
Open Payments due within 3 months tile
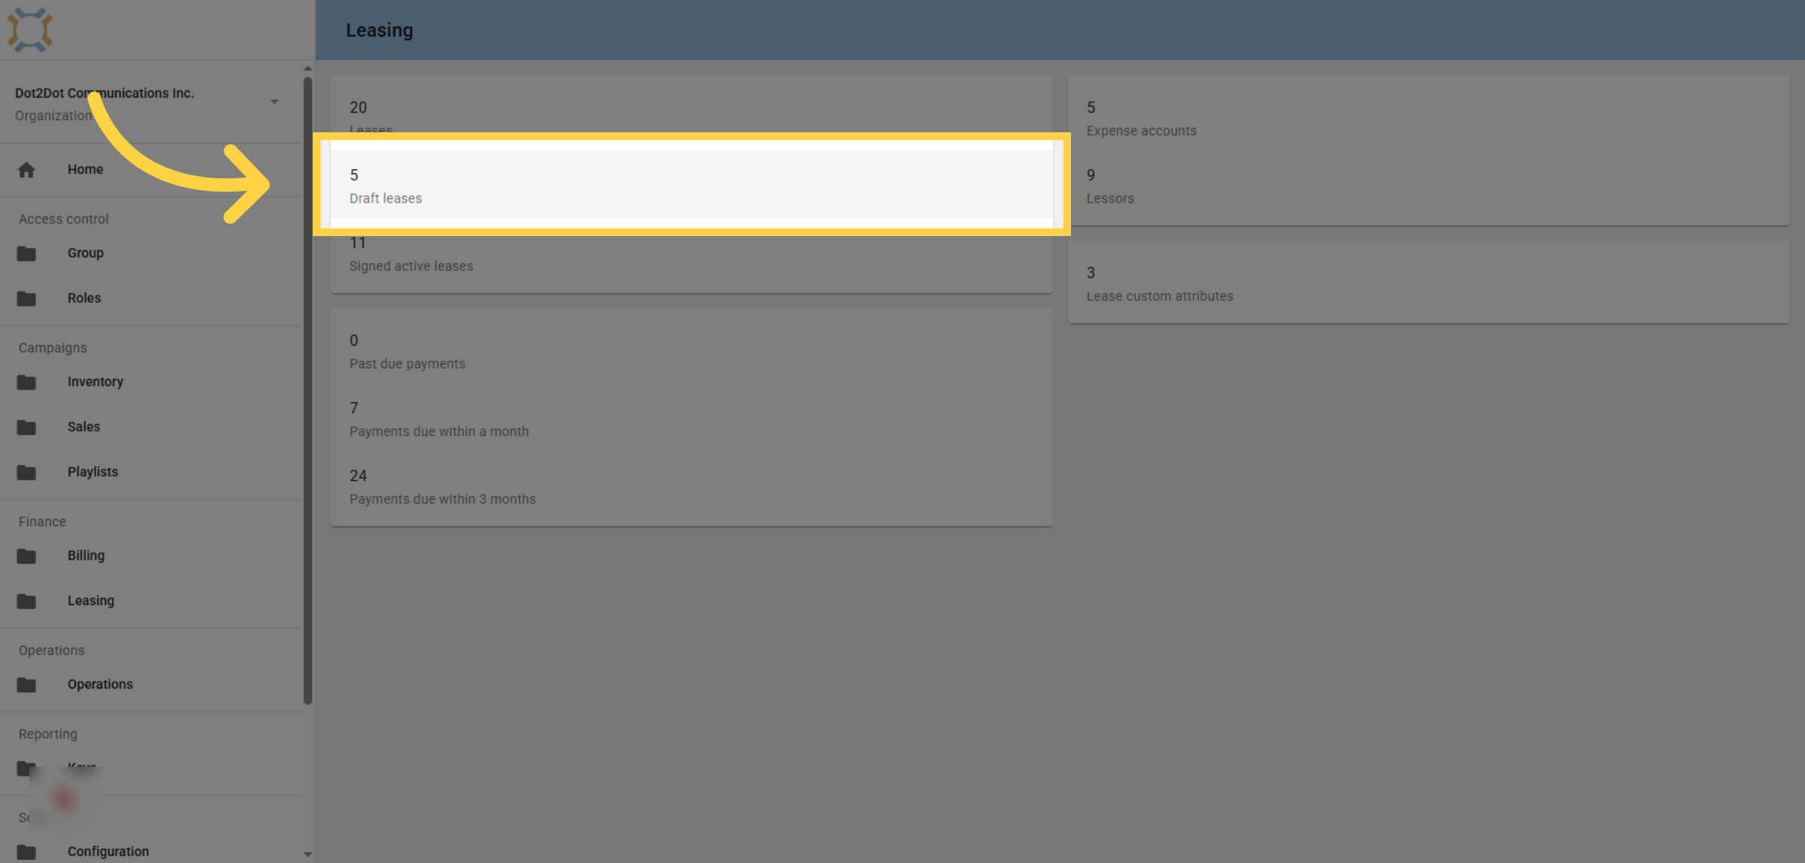692,485
